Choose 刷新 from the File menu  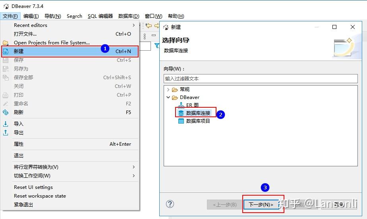70,112
